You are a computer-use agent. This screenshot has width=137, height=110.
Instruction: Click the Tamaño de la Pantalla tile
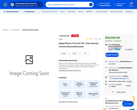click(65, 95)
